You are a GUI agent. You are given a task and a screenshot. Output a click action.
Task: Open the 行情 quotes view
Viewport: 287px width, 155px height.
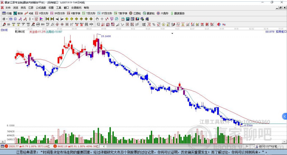coord(7,13)
